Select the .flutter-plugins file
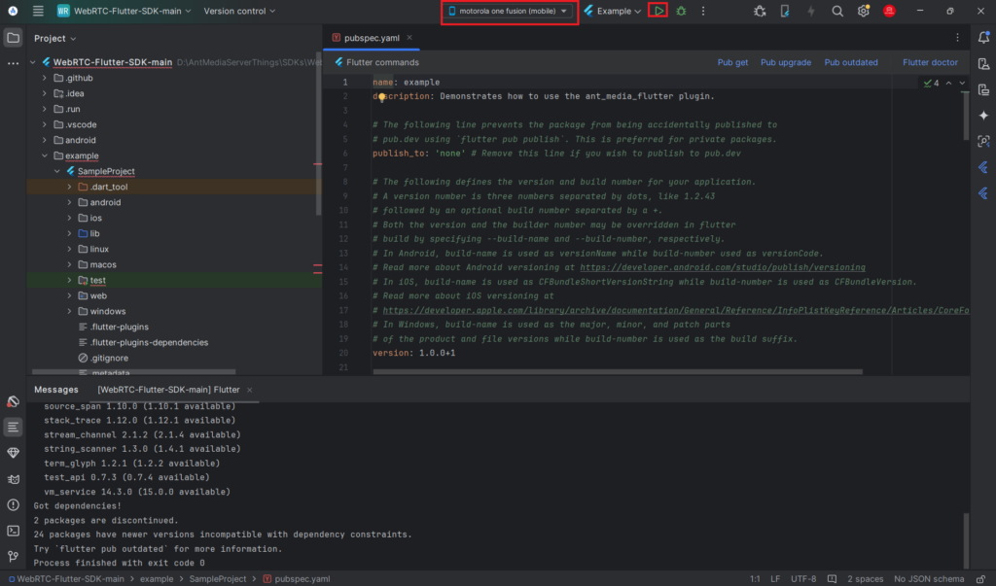This screenshot has height=586, width=996. 120,327
